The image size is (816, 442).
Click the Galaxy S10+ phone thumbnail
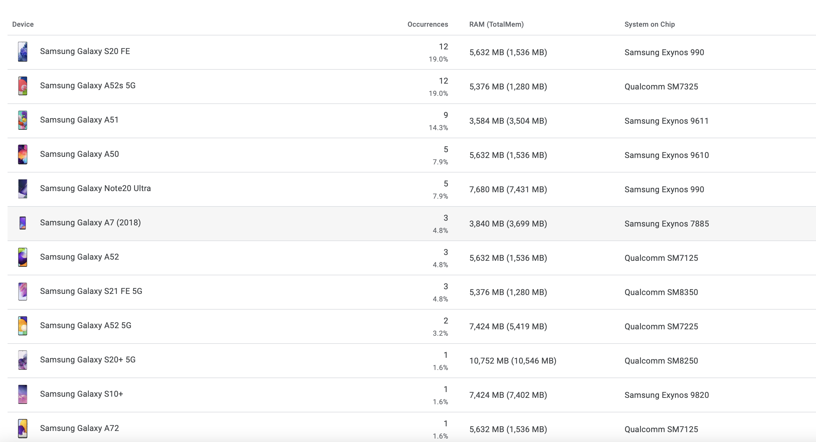coord(22,394)
